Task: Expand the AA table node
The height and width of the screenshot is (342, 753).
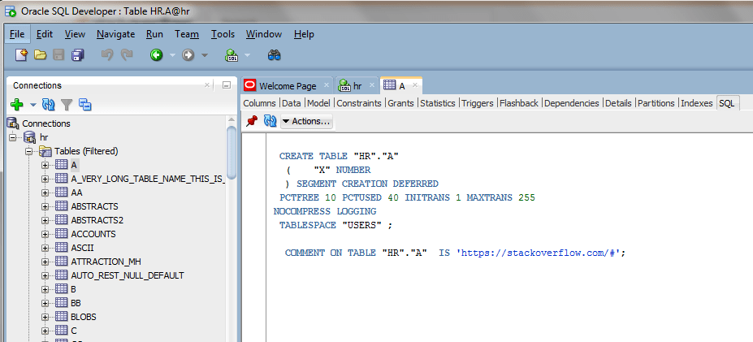Action: click(x=45, y=193)
